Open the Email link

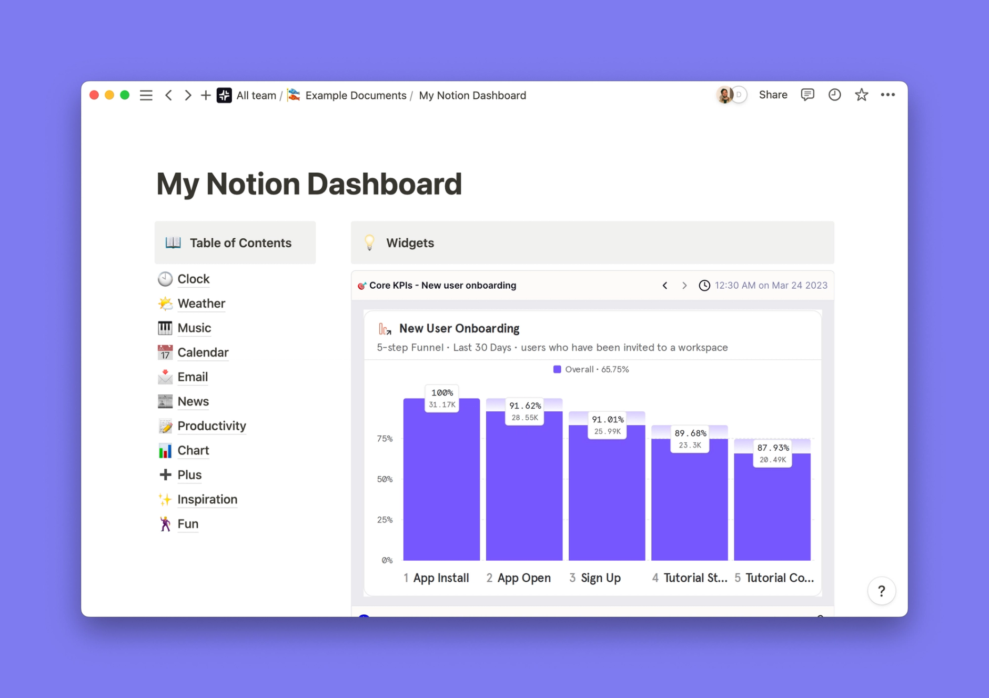(x=193, y=377)
